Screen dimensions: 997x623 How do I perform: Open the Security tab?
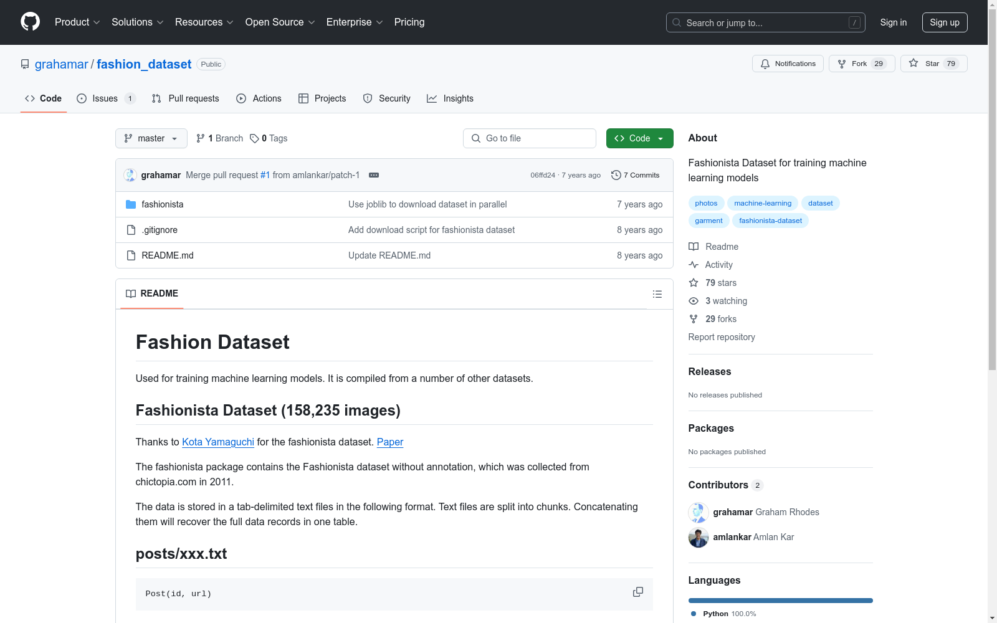point(387,98)
